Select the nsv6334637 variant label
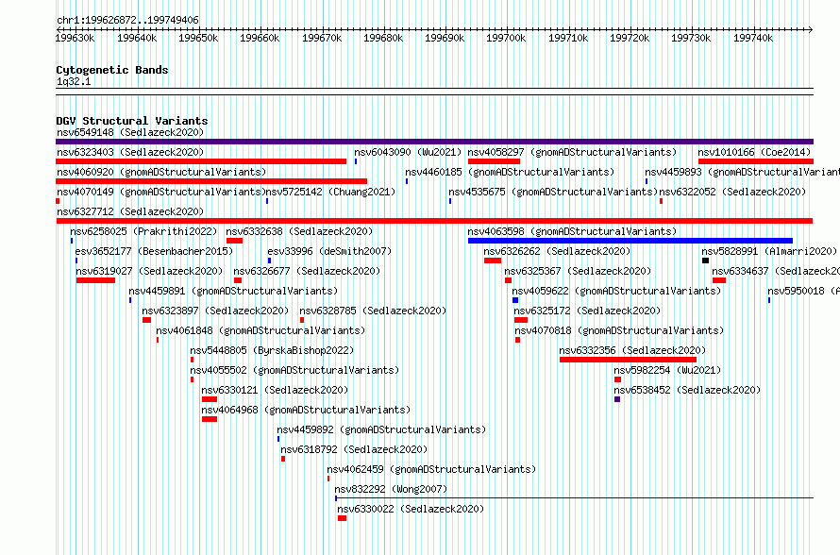Image resolution: width=840 pixels, height=555 pixels. (776, 271)
